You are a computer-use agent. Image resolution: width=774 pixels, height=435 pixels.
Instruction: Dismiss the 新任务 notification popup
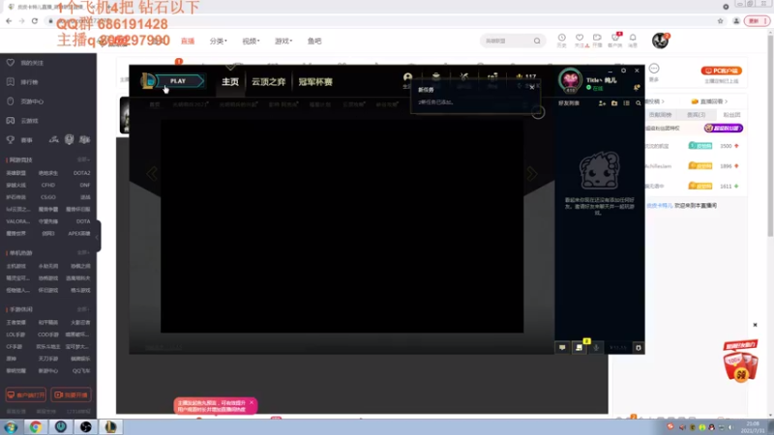click(531, 87)
